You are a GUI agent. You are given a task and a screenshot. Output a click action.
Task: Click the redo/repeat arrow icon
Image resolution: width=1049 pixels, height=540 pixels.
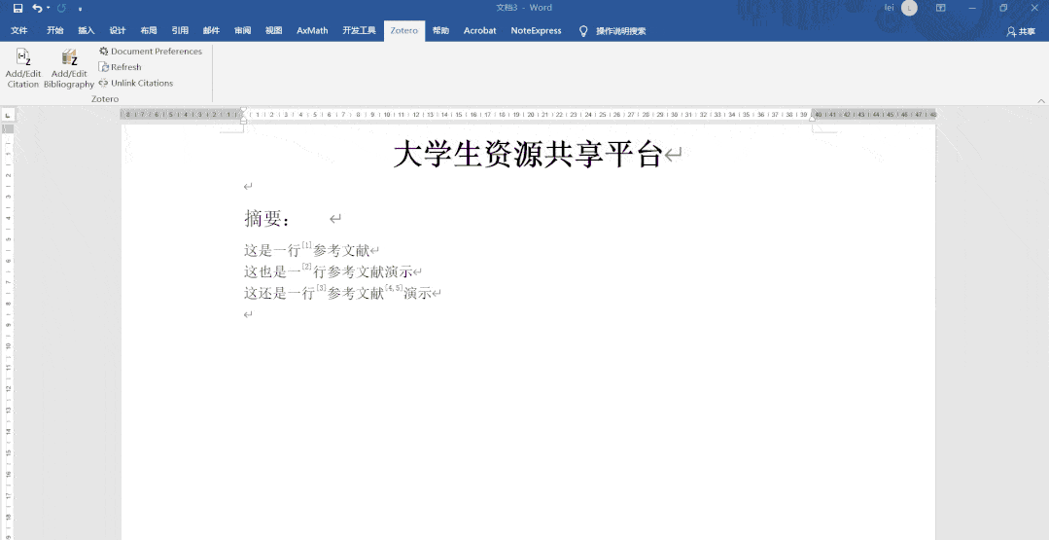pos(62,8)
